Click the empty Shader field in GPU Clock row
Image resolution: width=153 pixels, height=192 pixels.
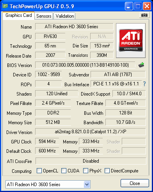click(134, 141)
